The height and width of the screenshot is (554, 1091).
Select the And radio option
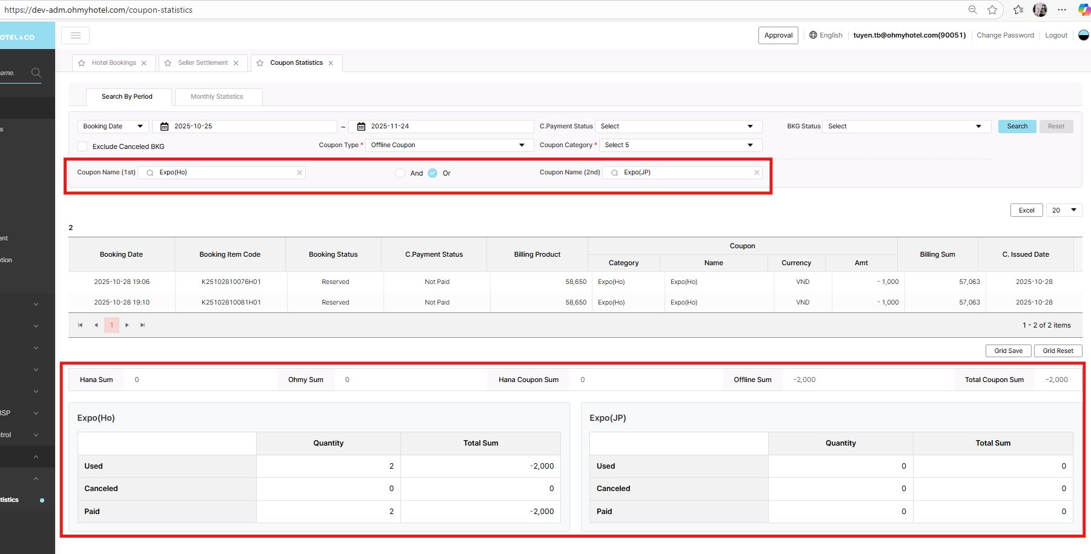[400, 173]
